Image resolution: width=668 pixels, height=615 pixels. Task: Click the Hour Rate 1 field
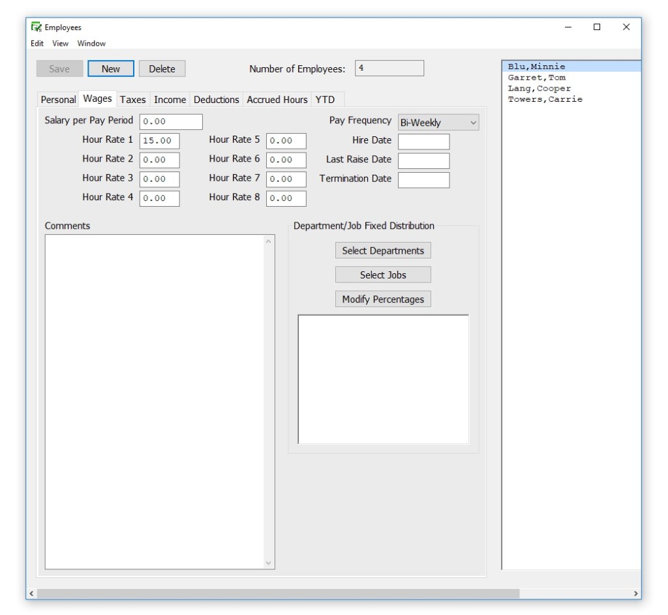point(159,140)
